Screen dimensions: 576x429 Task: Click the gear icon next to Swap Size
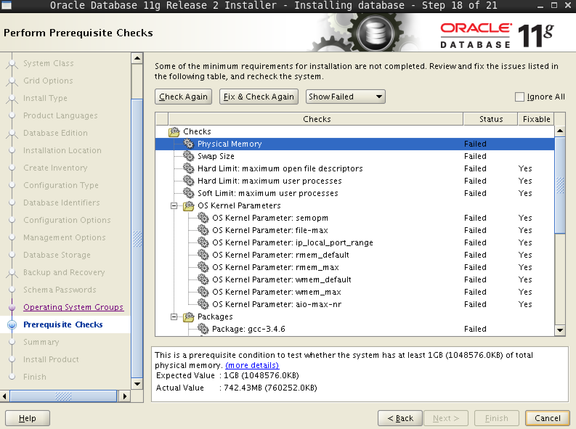click(188, 156)
